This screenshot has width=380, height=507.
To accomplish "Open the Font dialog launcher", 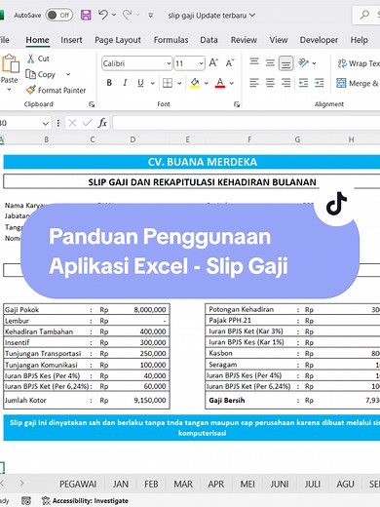I will pos(237,104).
